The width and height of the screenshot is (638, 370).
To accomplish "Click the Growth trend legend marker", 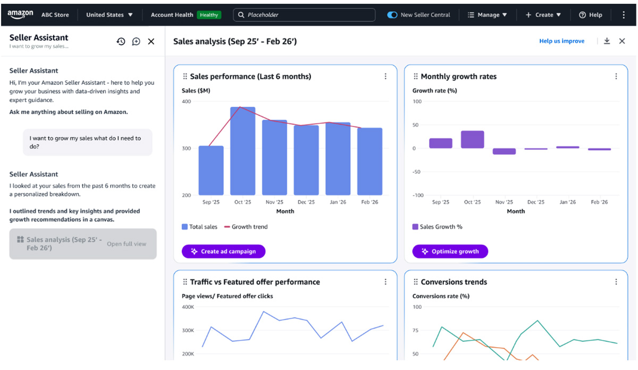I will pyautogui.click(x=227, y=227).
